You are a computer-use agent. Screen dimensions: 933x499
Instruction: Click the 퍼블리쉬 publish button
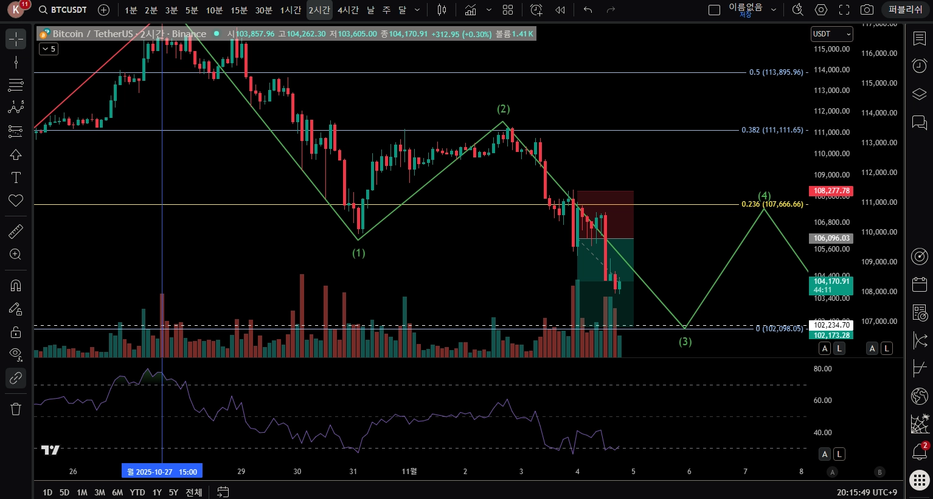click(906, 10)
